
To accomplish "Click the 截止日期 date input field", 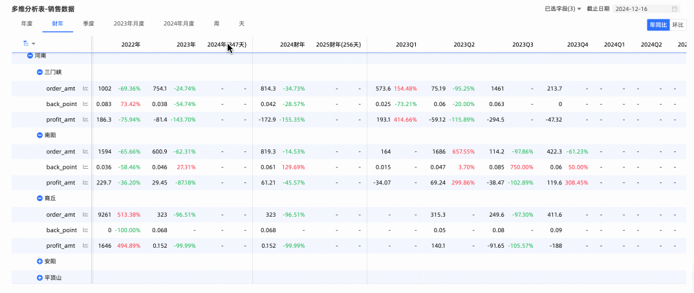I will tap(640, 9).
